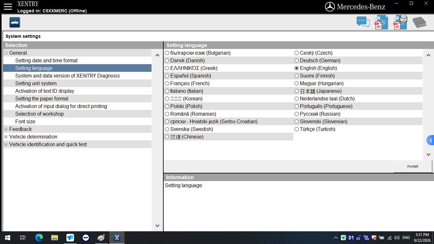The width and height of the screenshot is (434, 244).
Task: Expand Vehicle identification and quick test
Action: tap(6, 144)
